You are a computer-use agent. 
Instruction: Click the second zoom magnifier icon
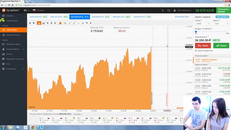coord(51,23)
